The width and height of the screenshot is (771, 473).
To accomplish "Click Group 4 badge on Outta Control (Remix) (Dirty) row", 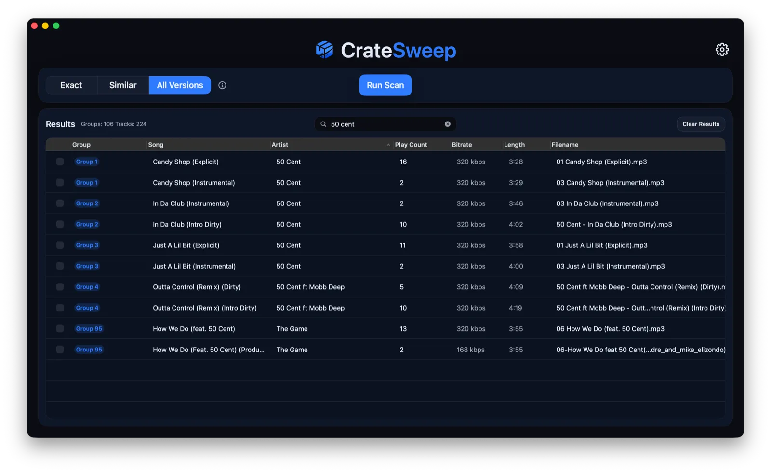I will click(x=87, y=287).
